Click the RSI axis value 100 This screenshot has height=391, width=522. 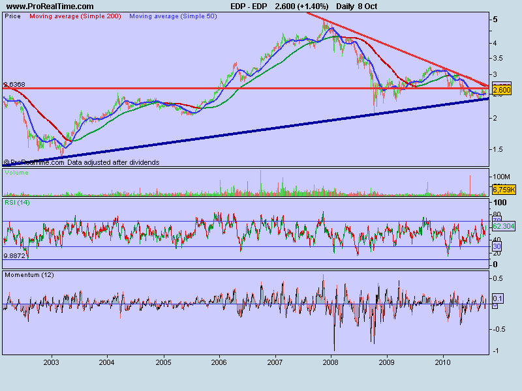click(500, 203)
